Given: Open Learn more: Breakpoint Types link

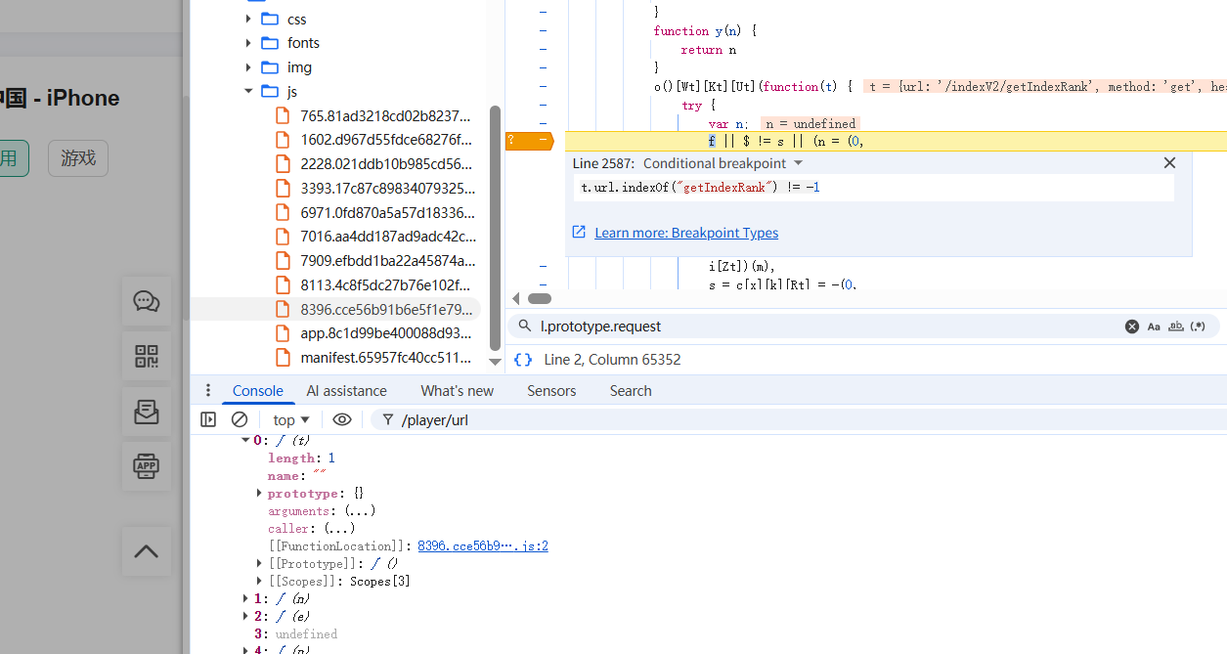Looking at the screenshot, I should tap(686, 233).
